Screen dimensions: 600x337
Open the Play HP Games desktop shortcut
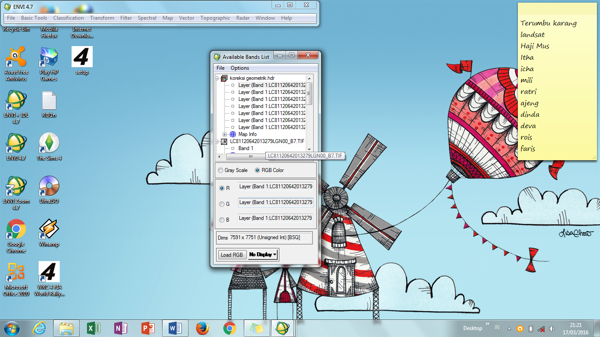[49, 65]
